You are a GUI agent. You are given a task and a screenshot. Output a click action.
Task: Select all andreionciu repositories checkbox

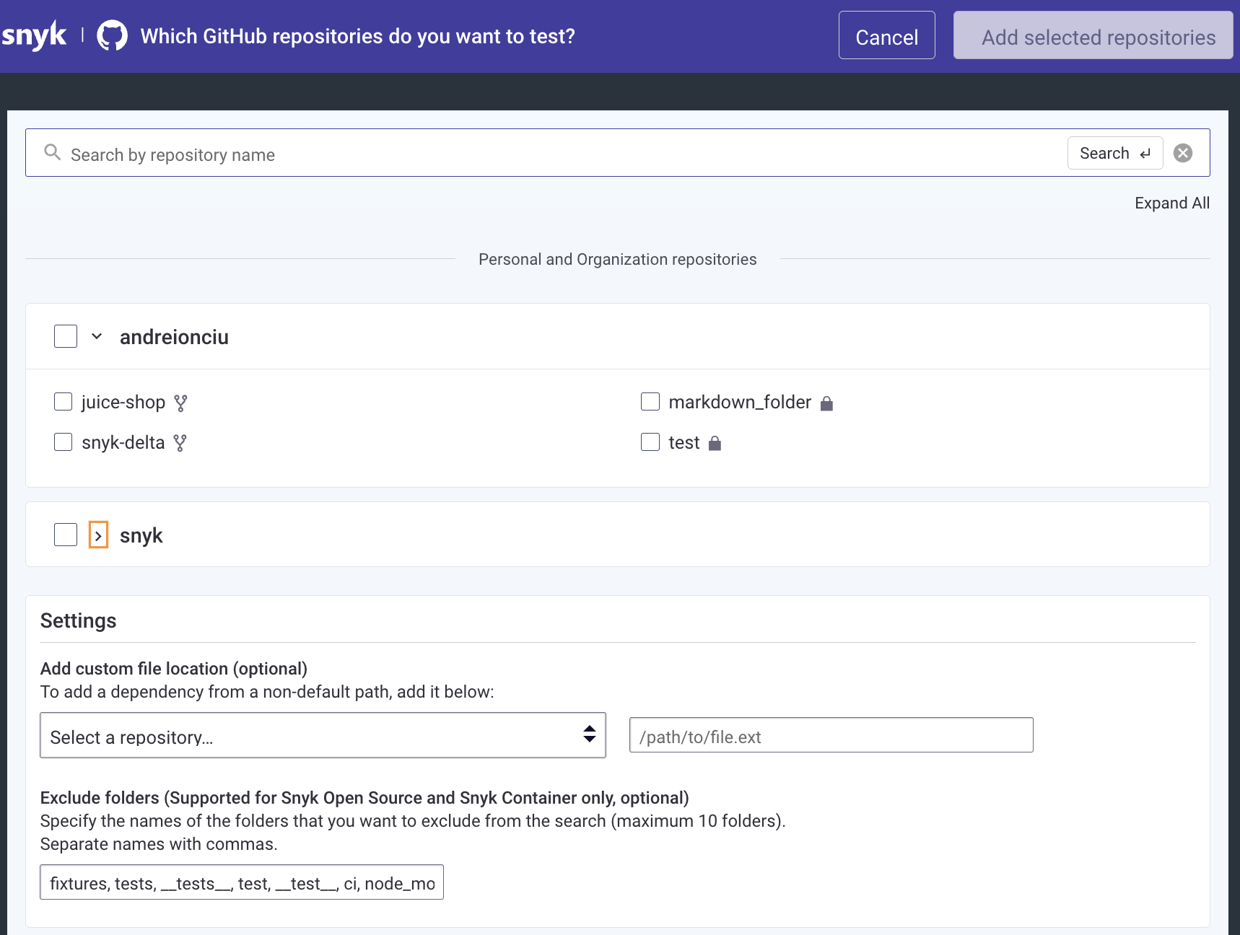point(66,336)
